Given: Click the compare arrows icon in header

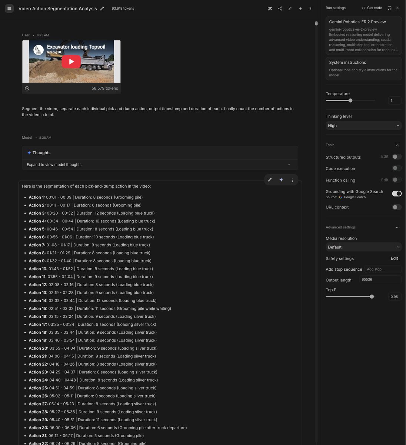Looking at the screenshot, I should pos(290,9).
